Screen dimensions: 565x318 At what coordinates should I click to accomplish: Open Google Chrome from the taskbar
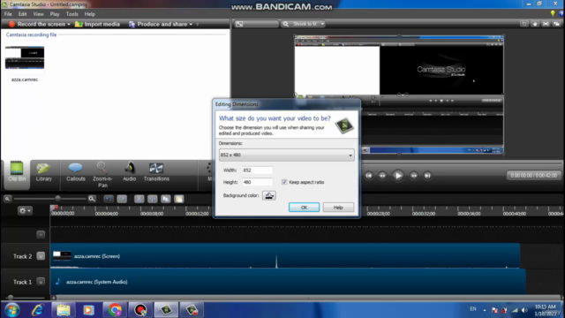coord(115,310)
